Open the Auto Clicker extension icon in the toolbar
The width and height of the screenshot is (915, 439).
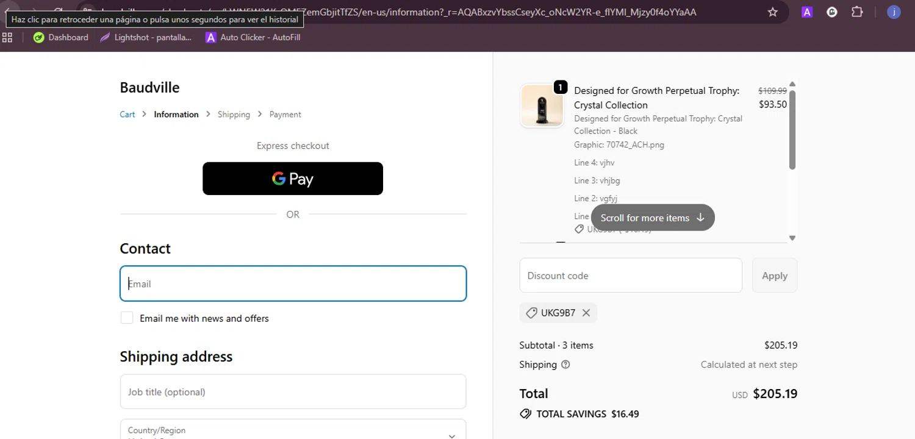(807, 12)
